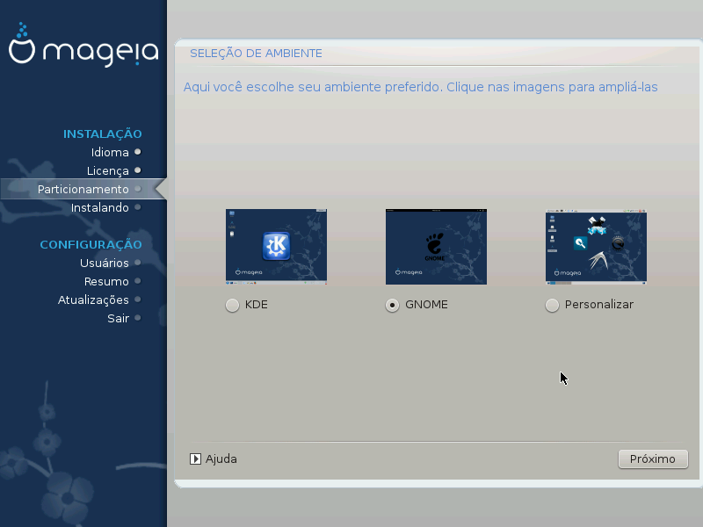
Task: Select the GNOME radio button
Action: (x=393, y=306)
